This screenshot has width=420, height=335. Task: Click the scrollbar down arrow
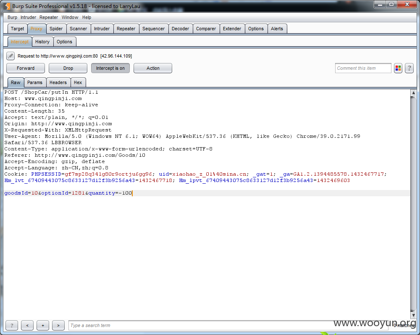click(x=413, y=315)
